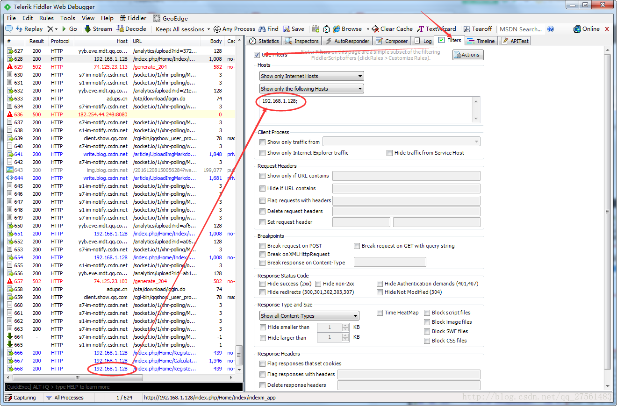Open the client process selection dropdown
Image resolution: width=617 pixels, height=406 pixels.
point(402,142)
